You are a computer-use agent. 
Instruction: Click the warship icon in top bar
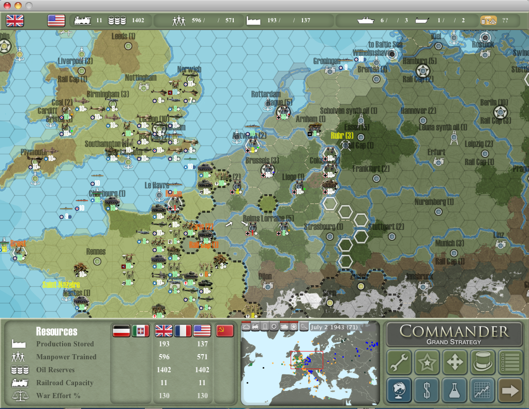(366, 20)
